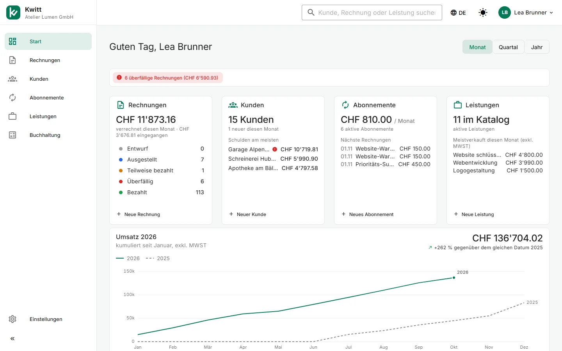562x351 pixels.
Task: Collapse the sidebar with the double-chevron
Action: [12, 339]
